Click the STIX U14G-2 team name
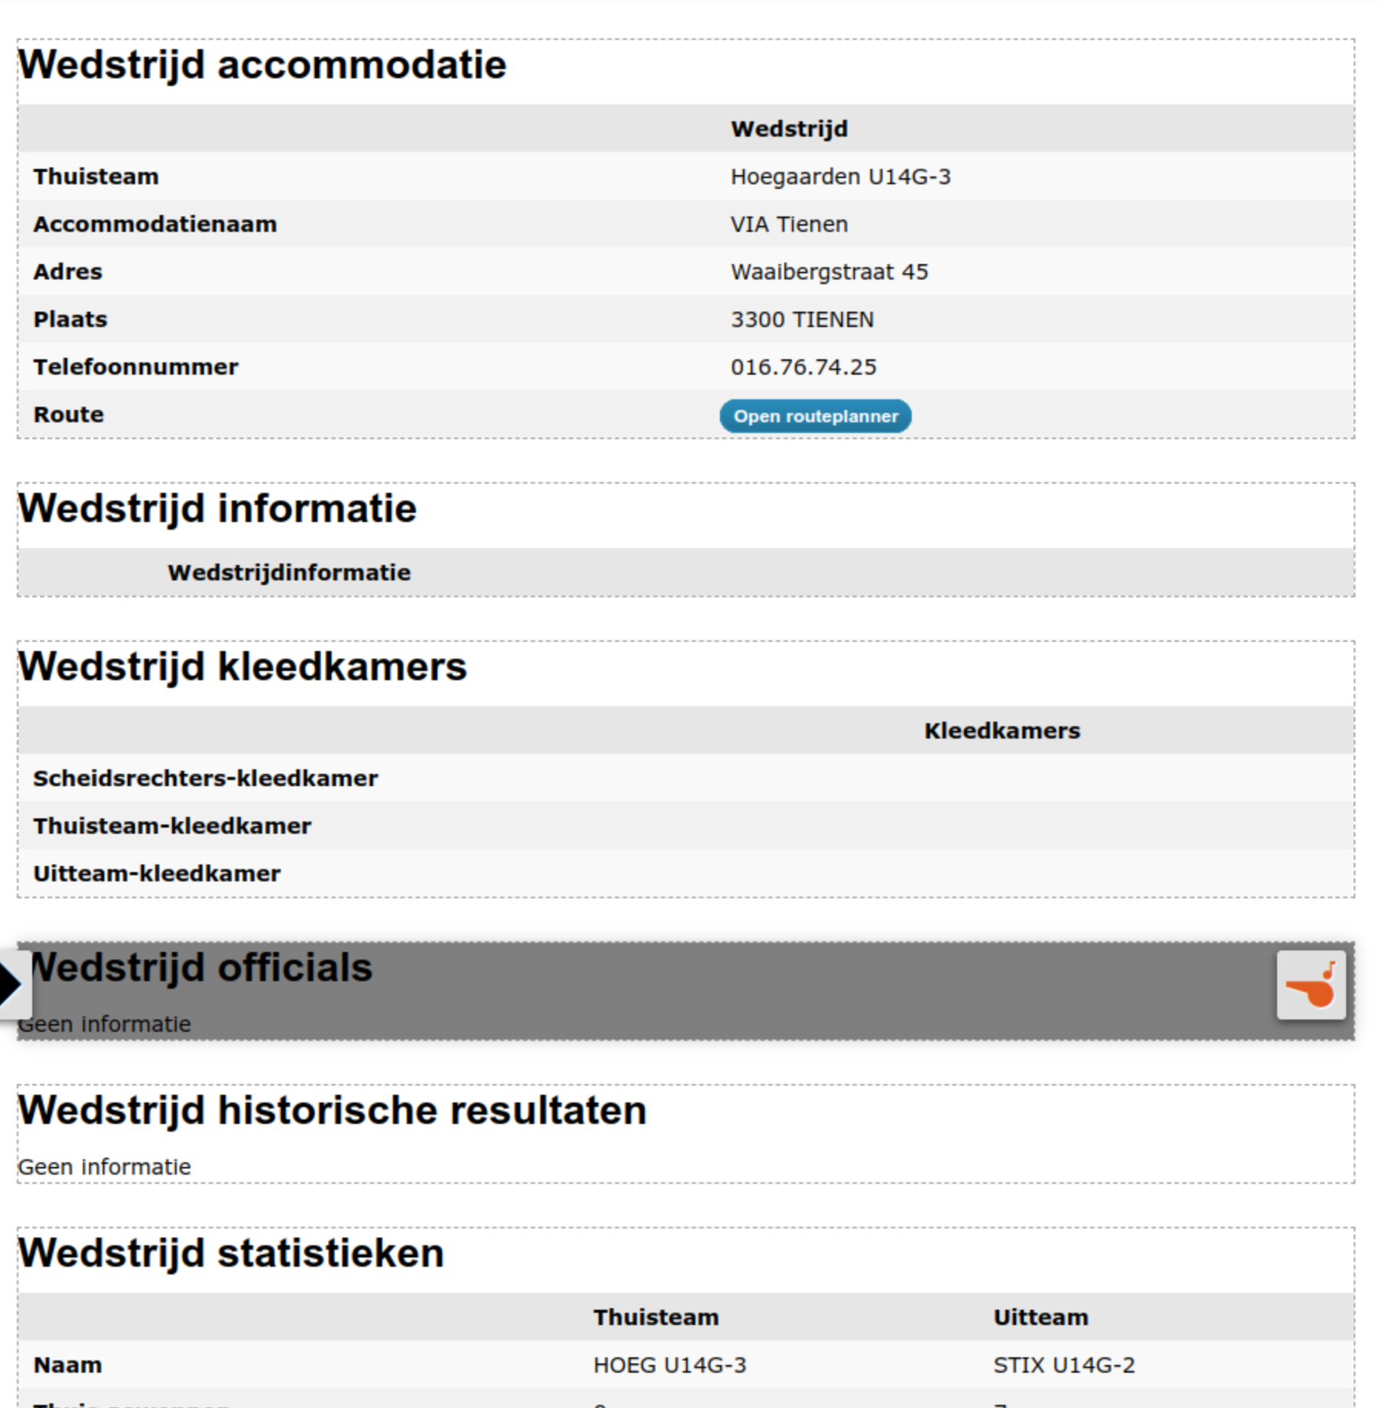The image size is (1383, 1408). coord(1064,1365)
